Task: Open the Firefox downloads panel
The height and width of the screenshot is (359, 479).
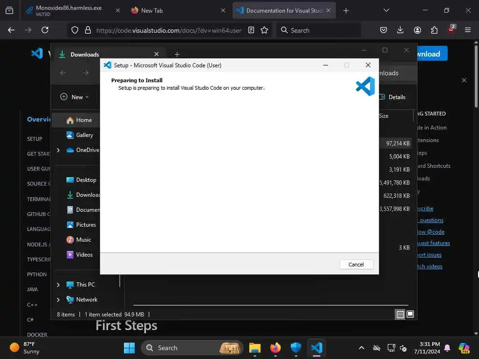Action: click(x=400, y=30)
